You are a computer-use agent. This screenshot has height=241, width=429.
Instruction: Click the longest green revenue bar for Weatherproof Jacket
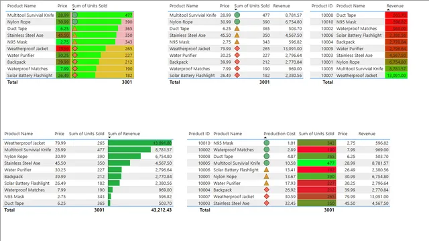[x=140, y=143]
